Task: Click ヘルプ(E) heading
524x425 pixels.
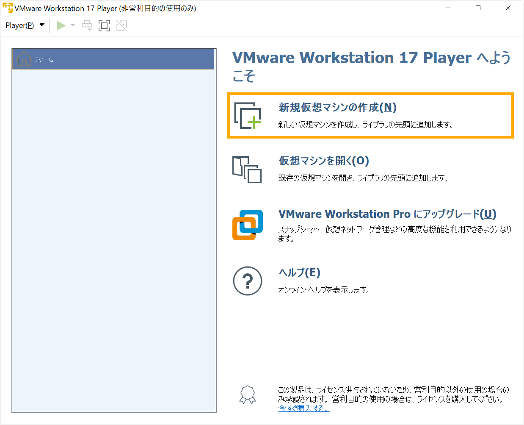Action: [299, 272]
